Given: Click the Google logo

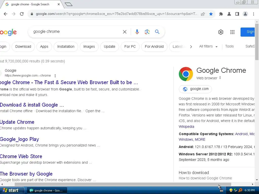Looking at the screenshot, I should pyautogui.click(x=8, y=32).
